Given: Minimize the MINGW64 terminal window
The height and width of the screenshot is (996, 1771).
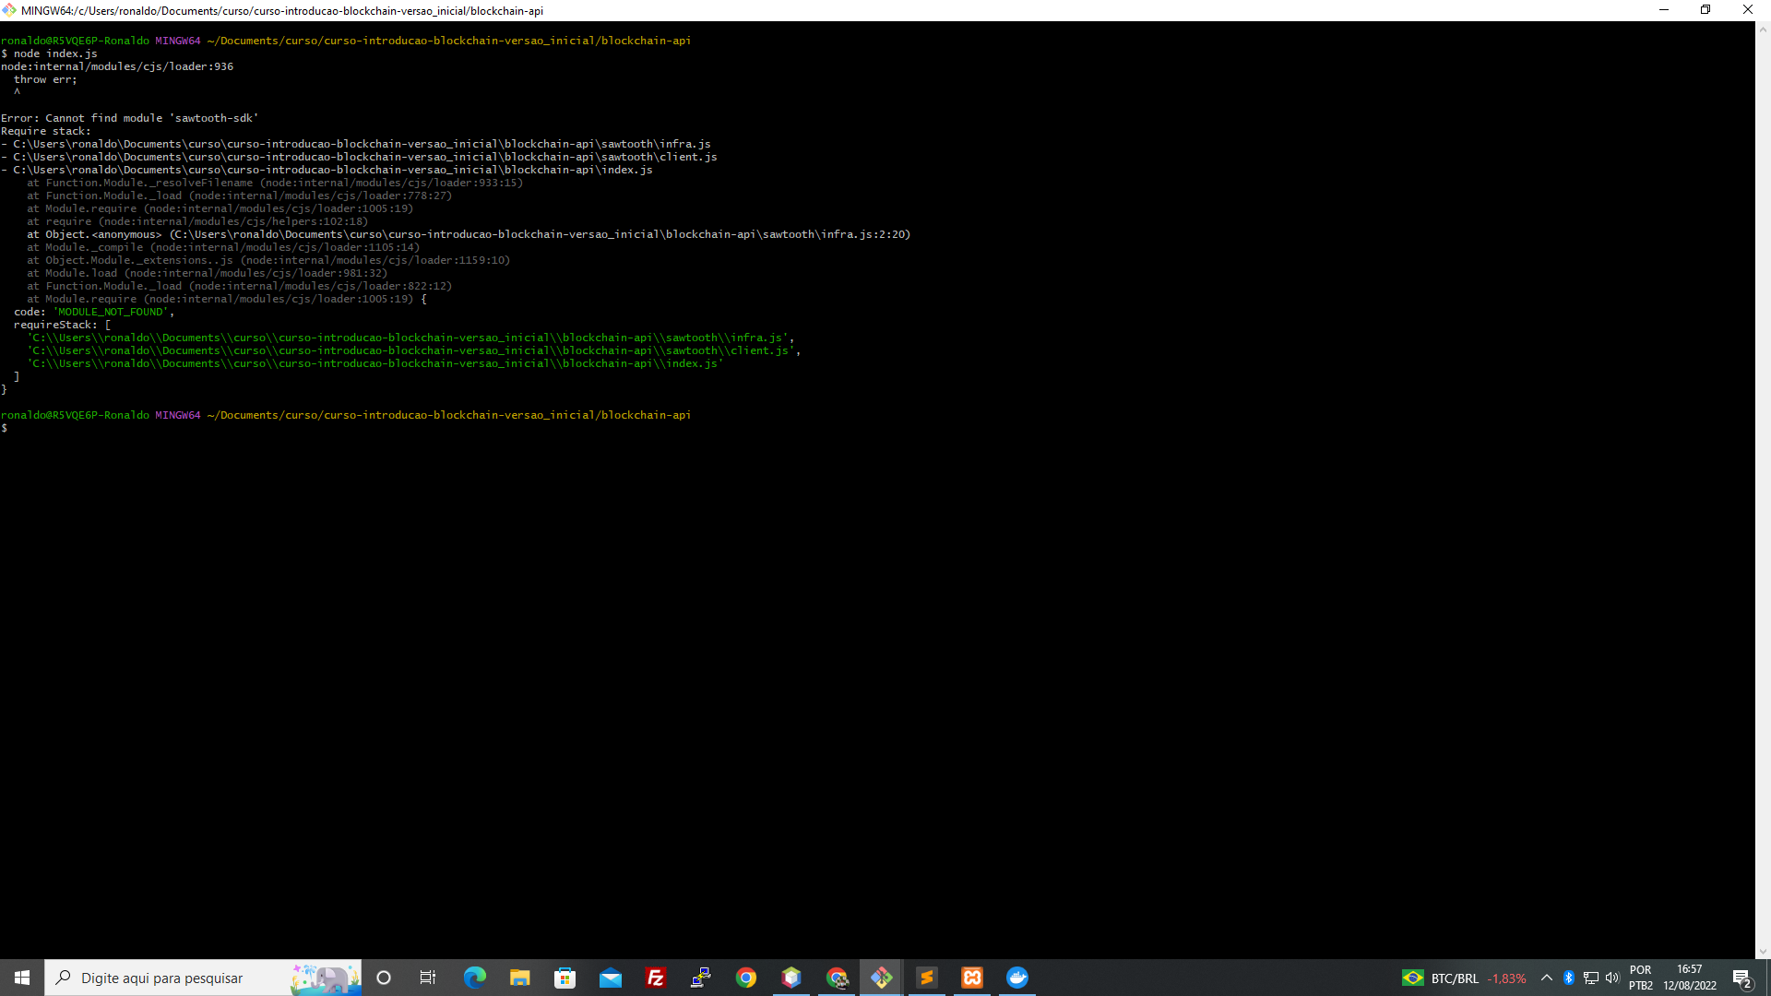Looking at the screenshot, I should (1664, 10).
